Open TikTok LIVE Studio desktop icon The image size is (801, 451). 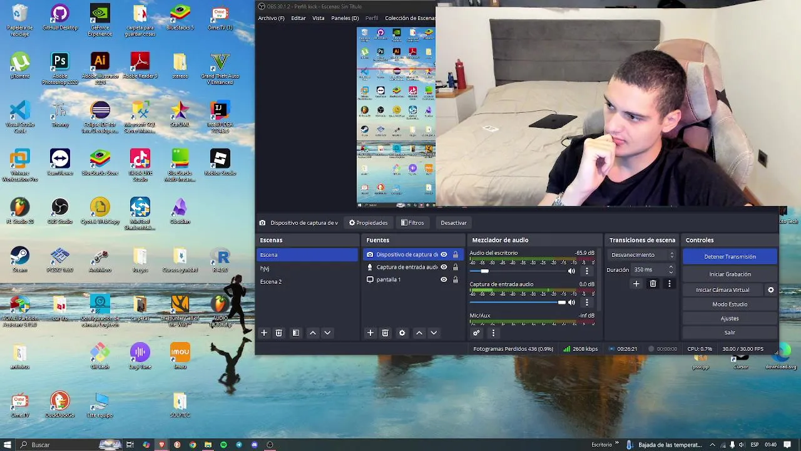[x=140, y=165]
